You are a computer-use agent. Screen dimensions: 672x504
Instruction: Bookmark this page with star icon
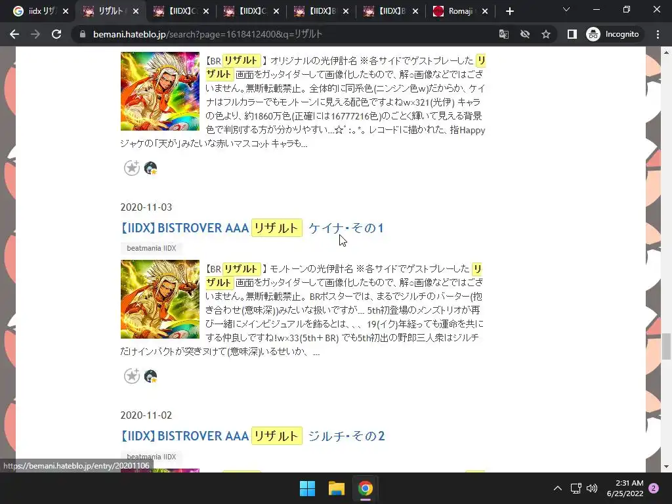tap(545, 34)
